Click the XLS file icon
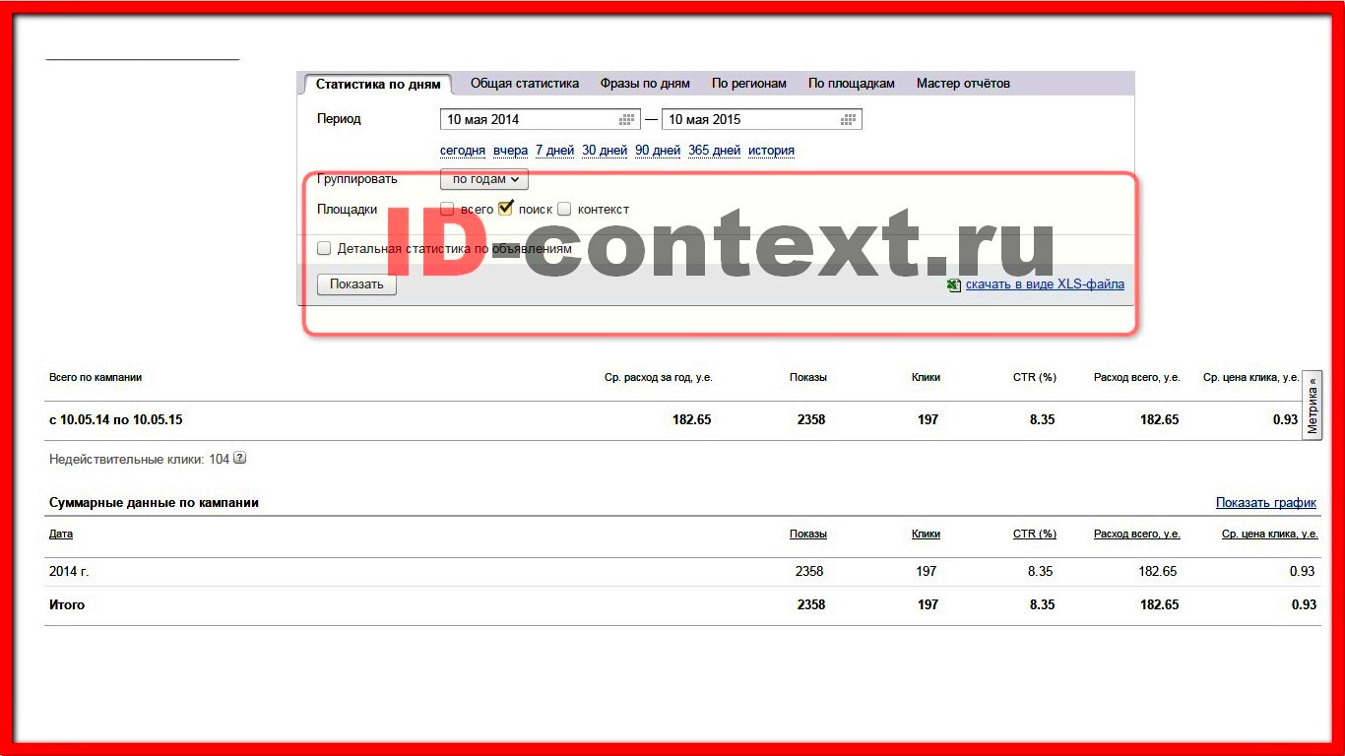 click(953, 284)
